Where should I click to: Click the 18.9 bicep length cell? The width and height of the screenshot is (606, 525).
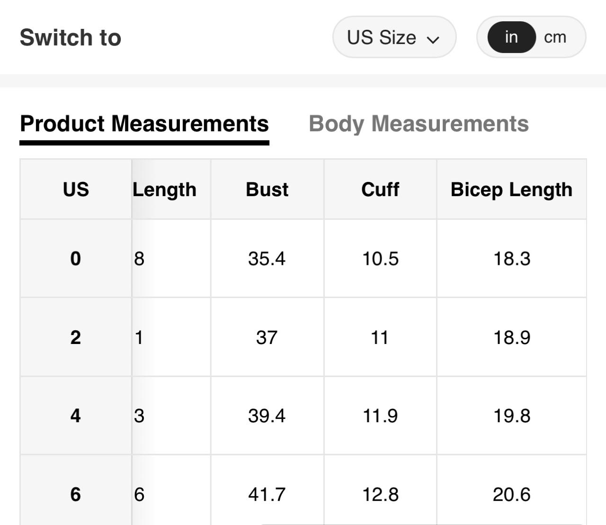click(x=511, y=337)
